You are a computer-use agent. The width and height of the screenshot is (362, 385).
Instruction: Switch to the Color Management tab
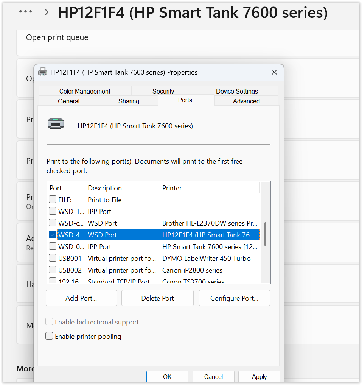point(85,91)
